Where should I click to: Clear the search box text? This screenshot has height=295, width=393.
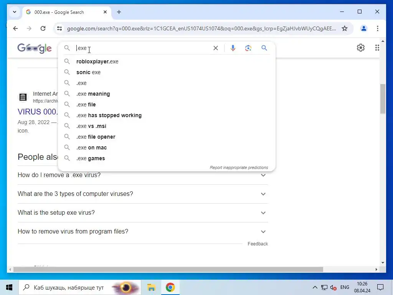(x=216, y=48)
